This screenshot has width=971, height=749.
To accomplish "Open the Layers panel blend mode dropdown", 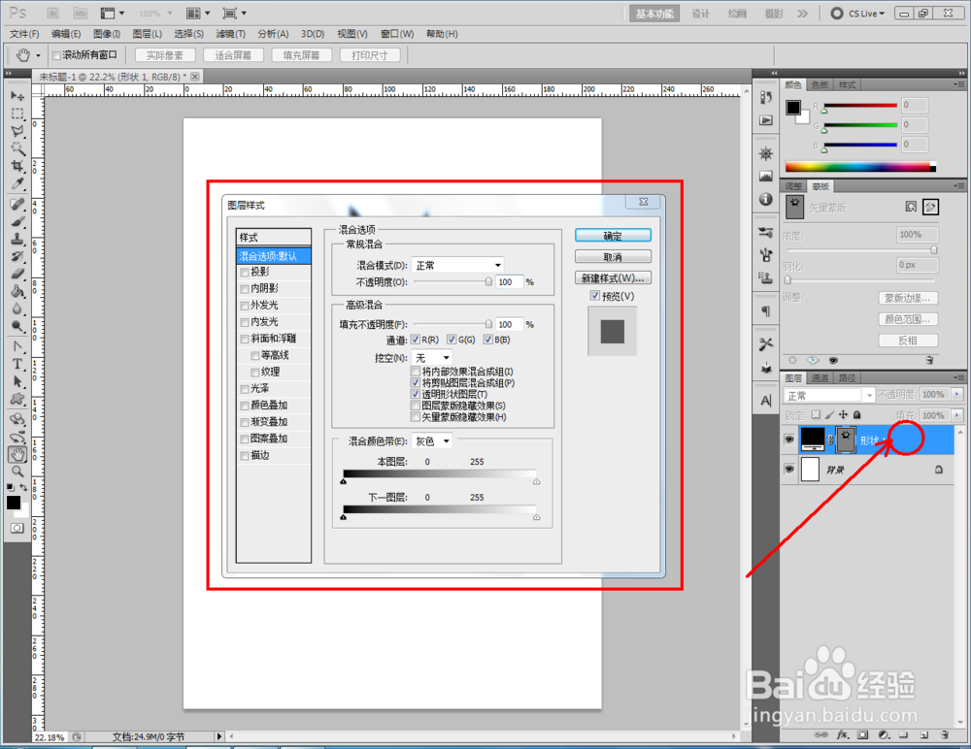I will 828,396.
